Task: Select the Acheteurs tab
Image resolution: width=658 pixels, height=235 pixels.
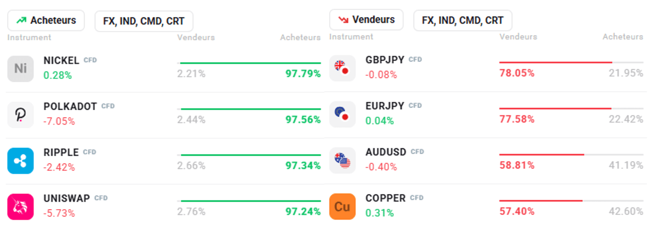Action: click(x=46, y=21)
